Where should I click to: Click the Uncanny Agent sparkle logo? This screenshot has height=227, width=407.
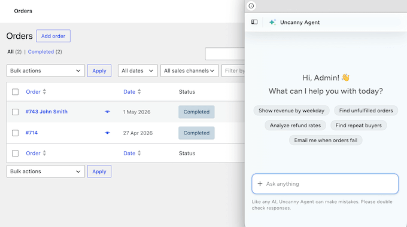click(272, 22)
